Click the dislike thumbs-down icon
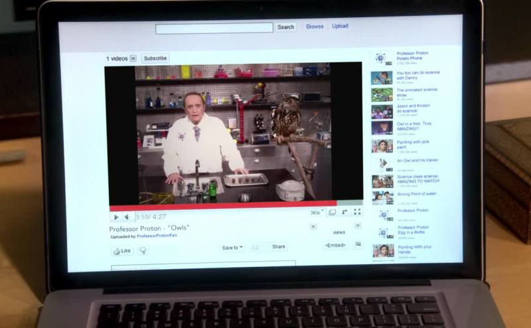This screenshot has width=531, height=328. [x=142, y=251]
